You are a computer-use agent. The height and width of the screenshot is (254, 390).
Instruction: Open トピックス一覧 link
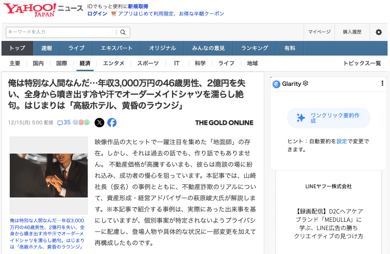click(x=362, y=63)
